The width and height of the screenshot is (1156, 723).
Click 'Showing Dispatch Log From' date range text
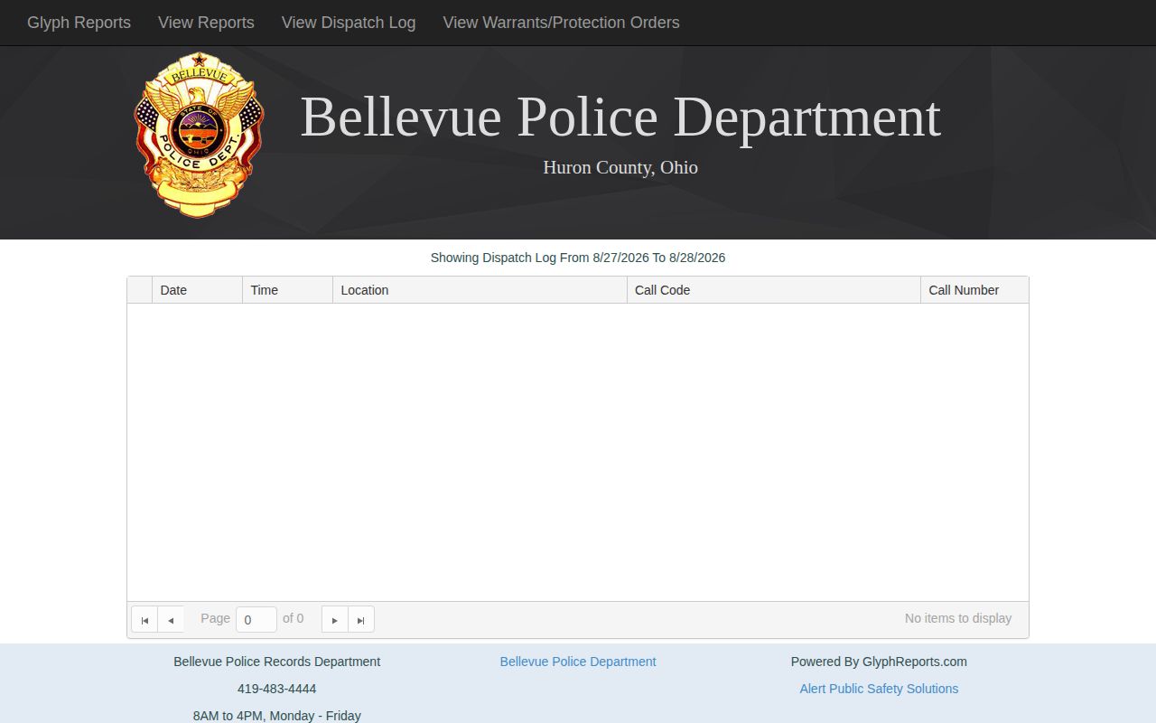point(578,258)
